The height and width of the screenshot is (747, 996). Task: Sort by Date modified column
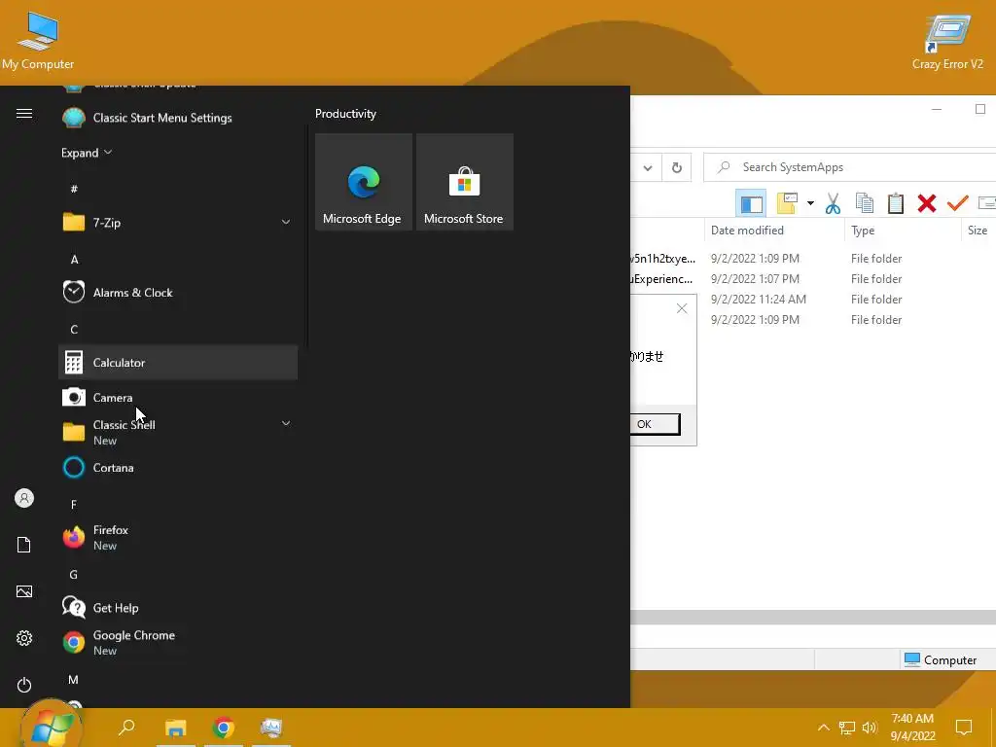[x=773, y=231]
